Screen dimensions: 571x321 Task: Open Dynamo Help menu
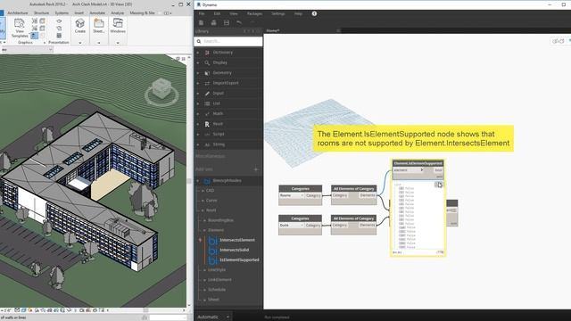298,13
